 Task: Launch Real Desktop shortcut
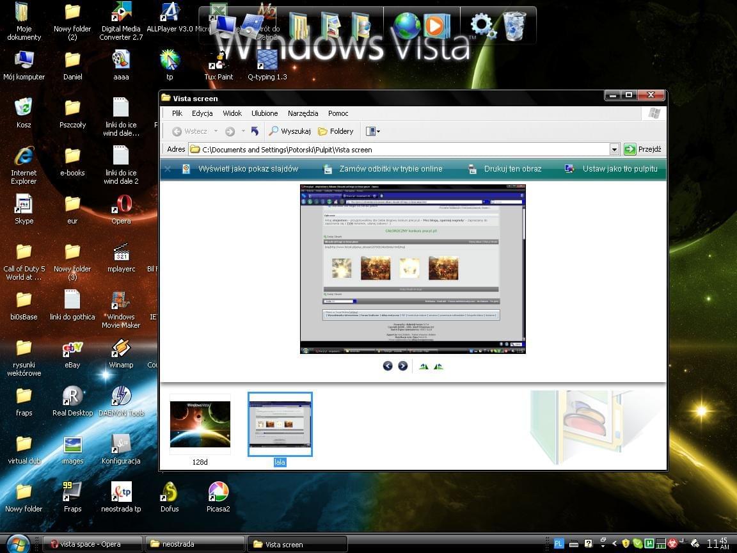pyautogui.click(x=73, y=401)
